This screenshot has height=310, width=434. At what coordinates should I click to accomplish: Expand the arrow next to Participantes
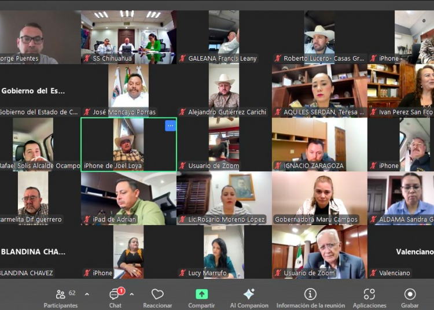click(x=87, y=294)
